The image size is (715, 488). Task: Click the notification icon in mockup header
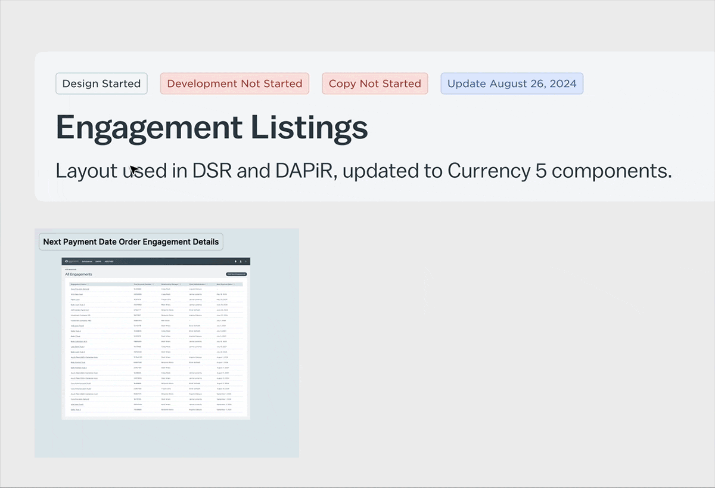[x=235, y=261]
